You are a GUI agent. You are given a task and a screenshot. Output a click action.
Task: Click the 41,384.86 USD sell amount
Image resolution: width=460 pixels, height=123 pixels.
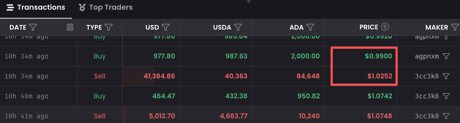click(x=159, y=76)
